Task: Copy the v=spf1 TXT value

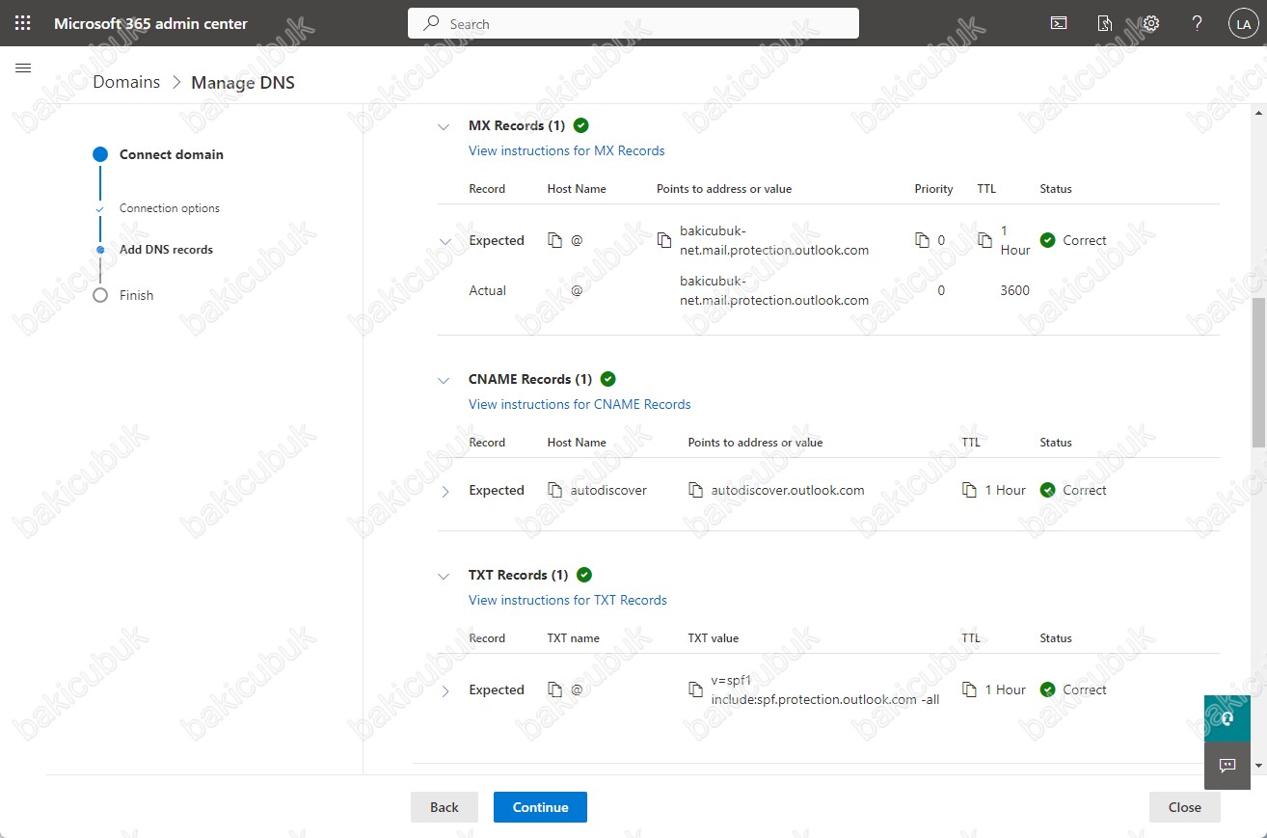Action: click(x=696, y=689)
